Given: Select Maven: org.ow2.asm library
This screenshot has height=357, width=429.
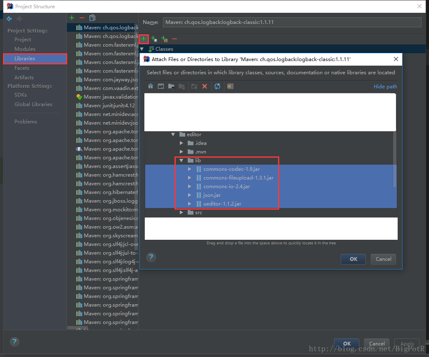Looking at the screenshot, I should click(x=103, y=227).
